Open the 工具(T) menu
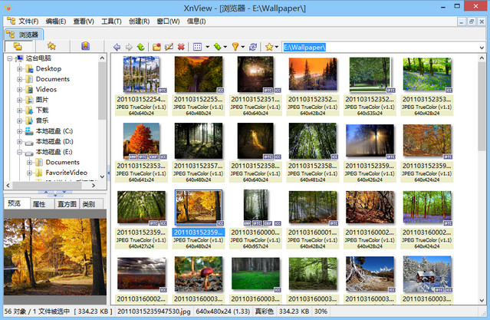 pos(111,21)
